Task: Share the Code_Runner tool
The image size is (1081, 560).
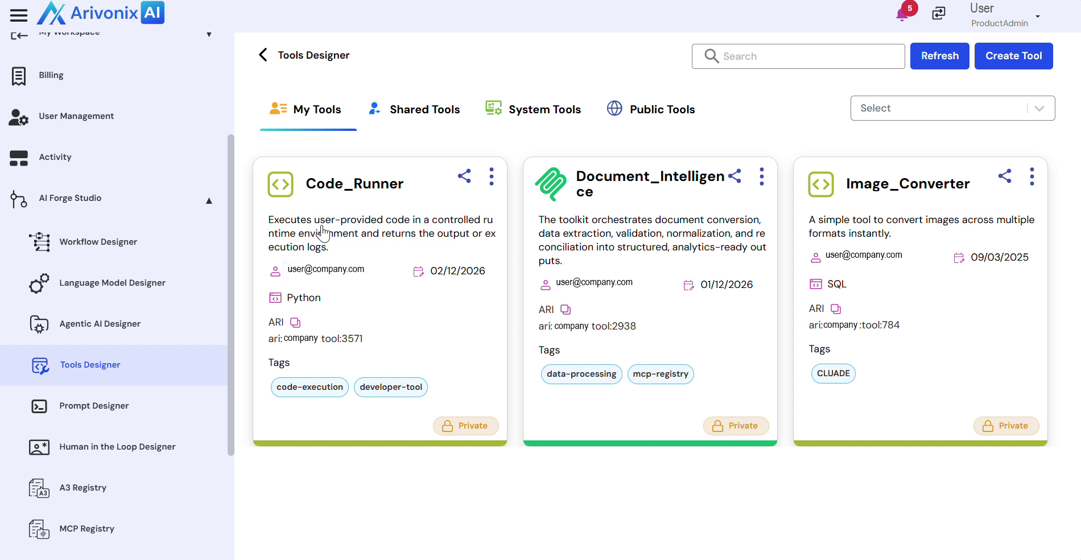Action: (464, 176)
